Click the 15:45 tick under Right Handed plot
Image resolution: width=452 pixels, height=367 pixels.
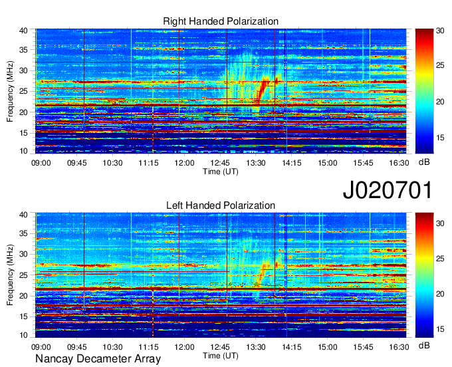(363, 163)
